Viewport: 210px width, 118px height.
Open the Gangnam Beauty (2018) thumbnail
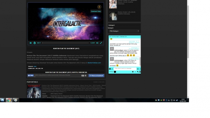(113, 4)
